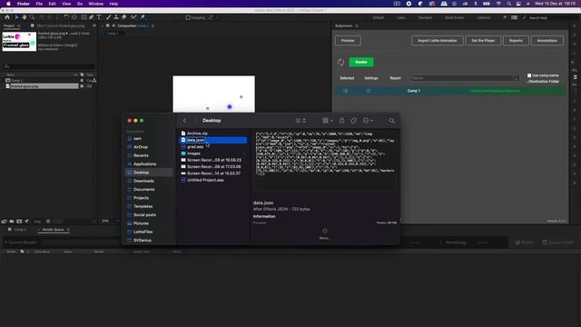Select the Type text tool
This screenshot has height=327, width=581.
click(x=99, y=17)
